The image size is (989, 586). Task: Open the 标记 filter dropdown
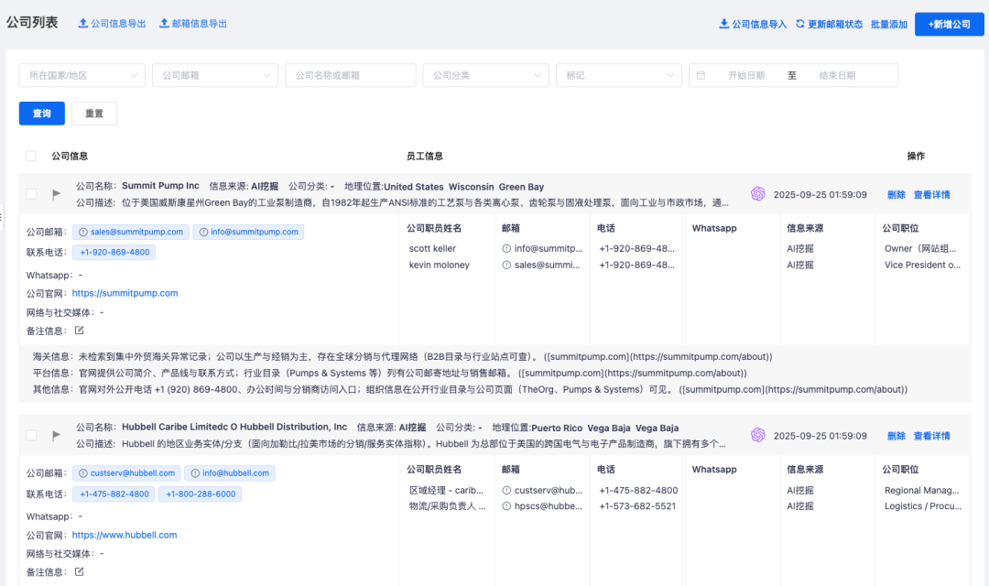[x=619, y=75]
